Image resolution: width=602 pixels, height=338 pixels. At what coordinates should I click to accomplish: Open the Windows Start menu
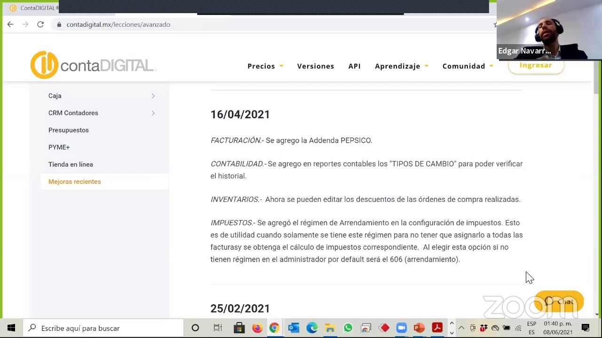[x=11, y=328]
